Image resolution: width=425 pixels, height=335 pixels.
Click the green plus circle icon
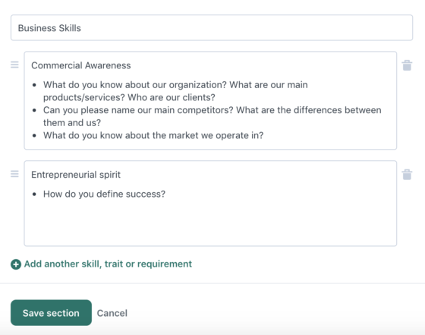pos(16,264)
